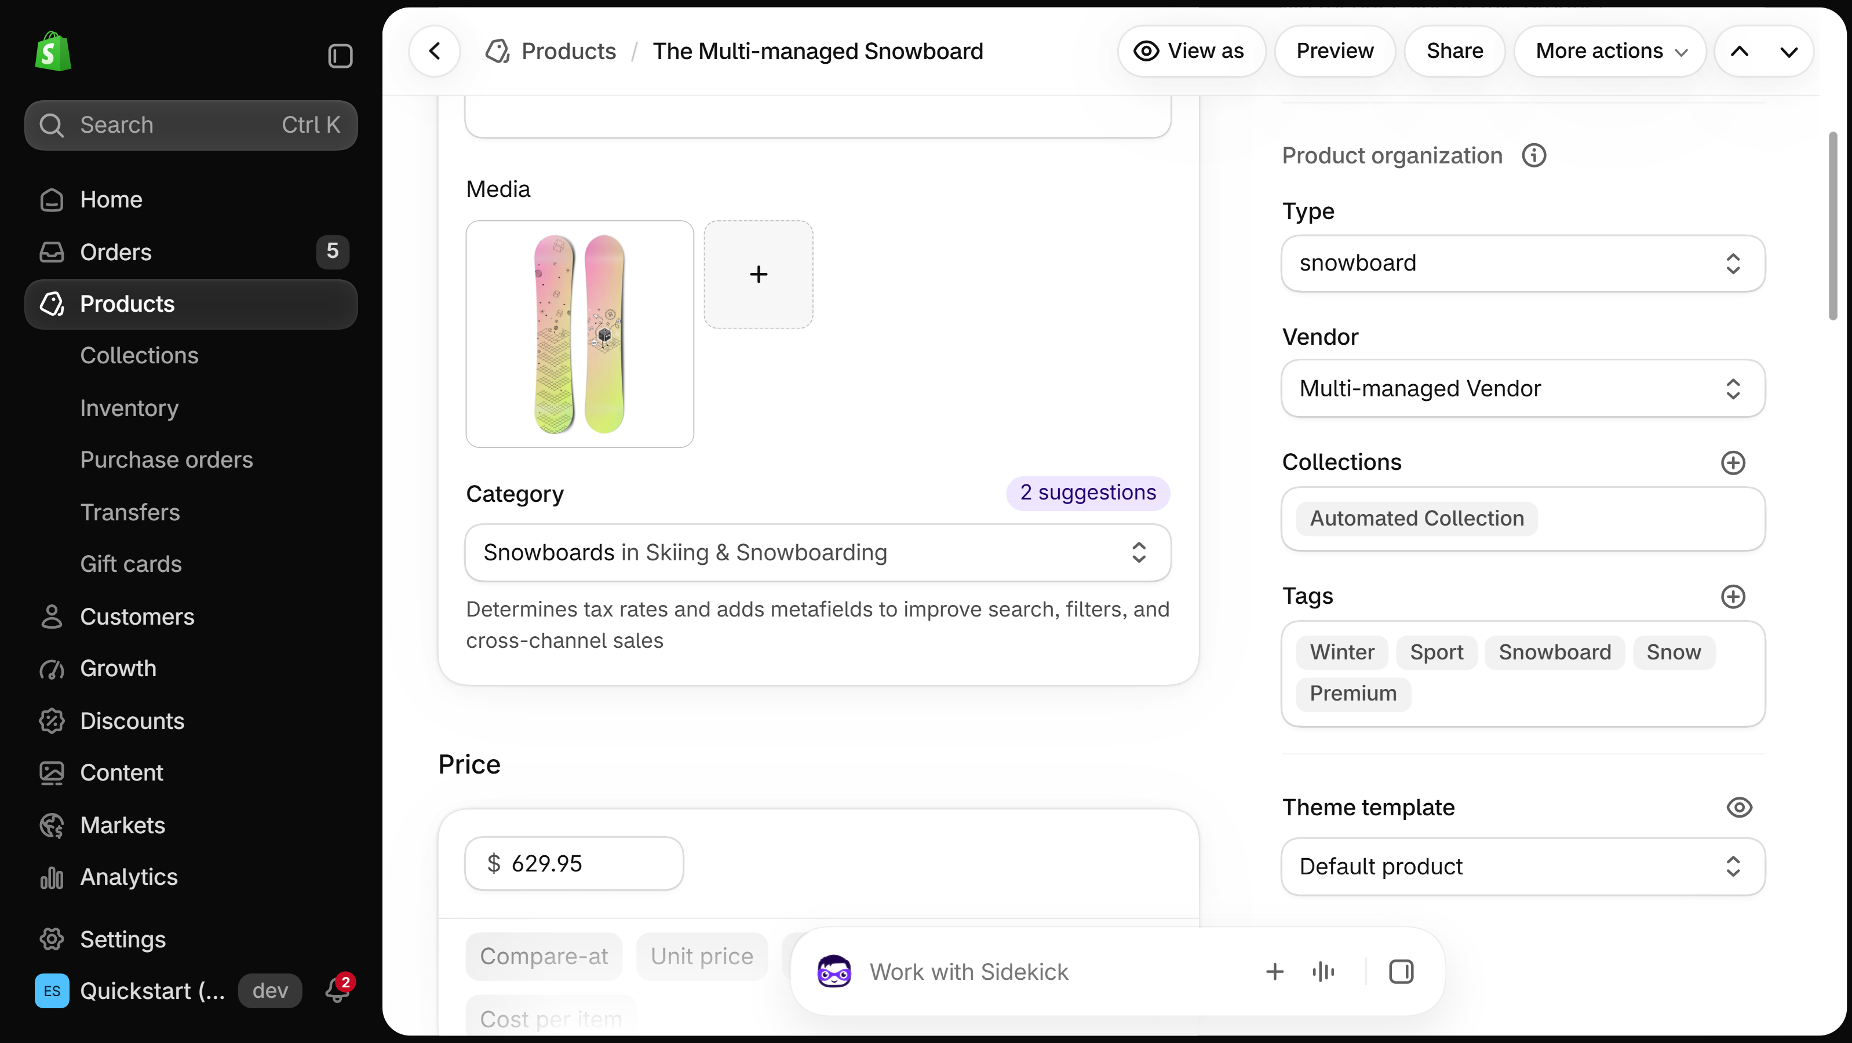1852x1043 pixels.
Task: Open the More actions dropdown
Action: [x=1610, y=51]
